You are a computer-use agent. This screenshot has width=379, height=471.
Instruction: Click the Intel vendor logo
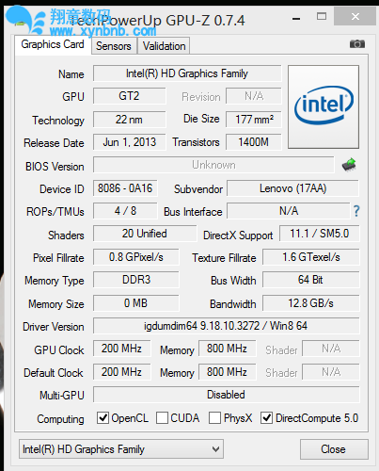click(x=324, y=106)
